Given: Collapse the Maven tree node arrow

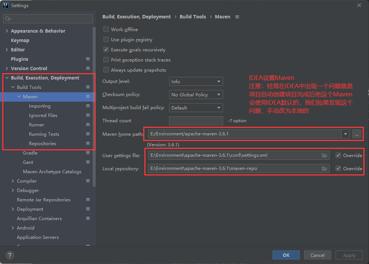Looking at the screenshot, I should 19,97.
